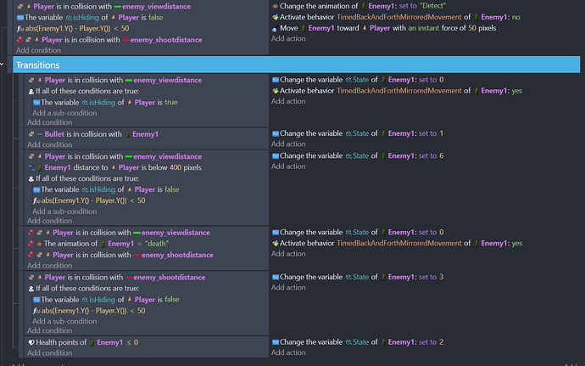Click Add action below State set to 1
The width and height of the screenshot is (585, 366).
[x=288, y=145]
